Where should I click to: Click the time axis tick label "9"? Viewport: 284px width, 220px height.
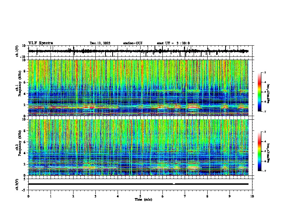(229, 196)
